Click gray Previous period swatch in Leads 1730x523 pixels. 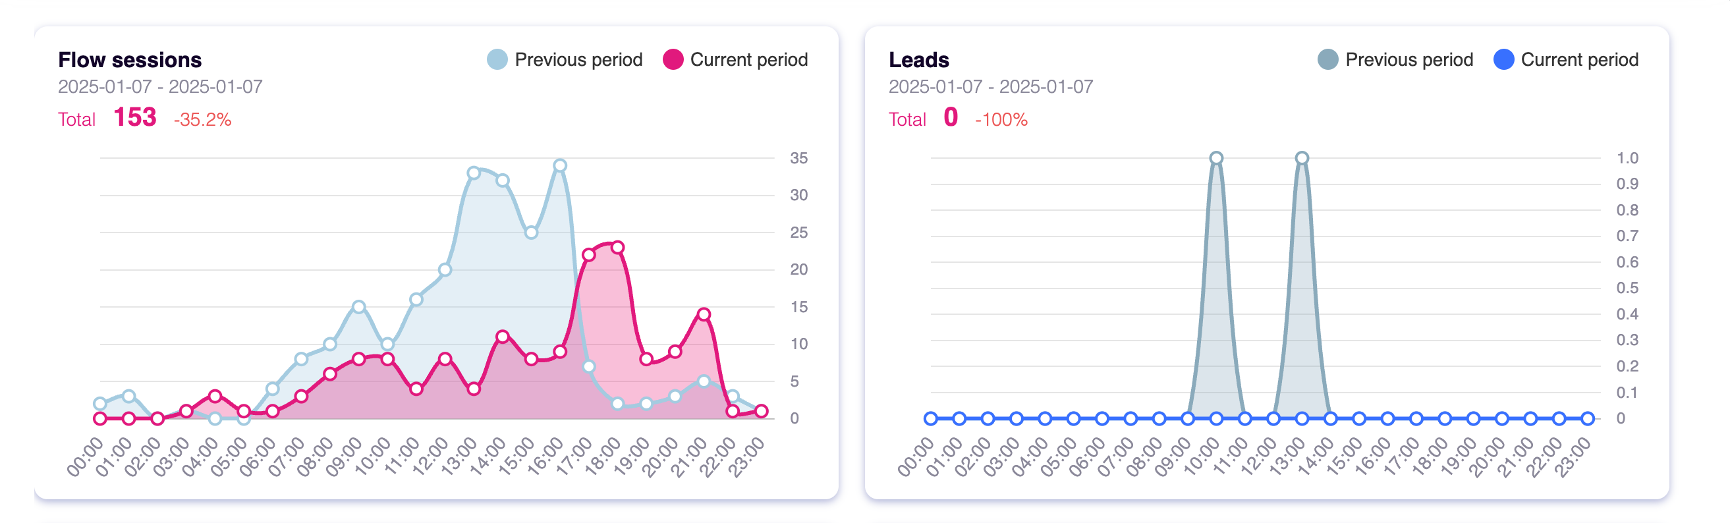tap(1327, 60)
